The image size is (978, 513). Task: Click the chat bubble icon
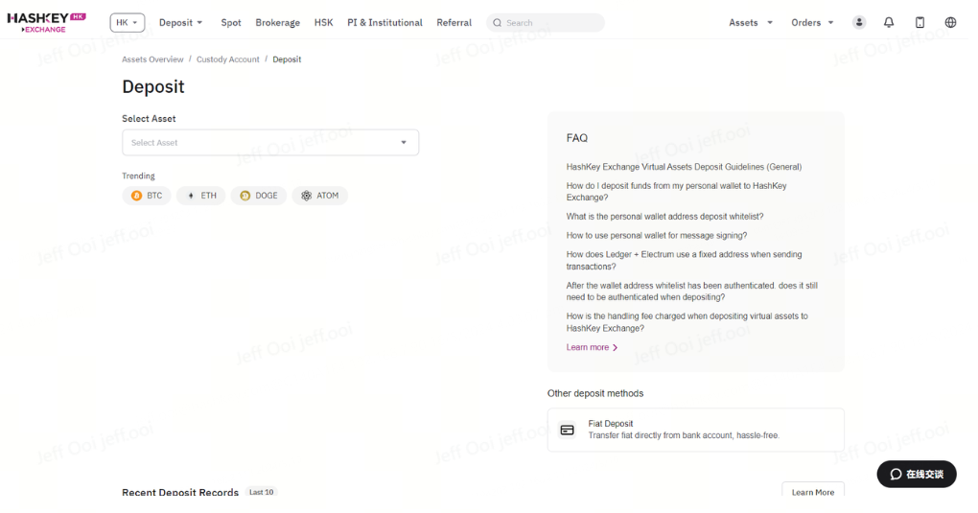(x=896, y=475)
